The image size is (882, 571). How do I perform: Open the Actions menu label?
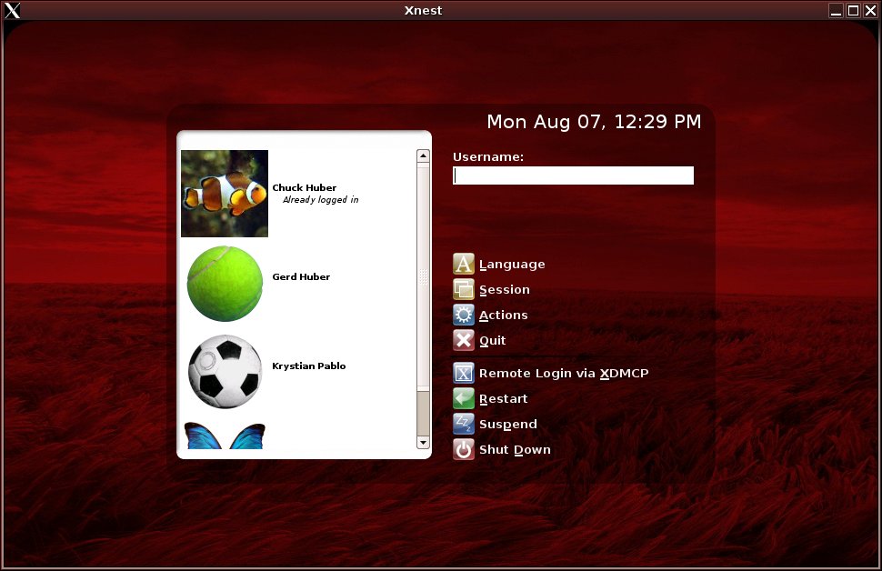[504, 315]
